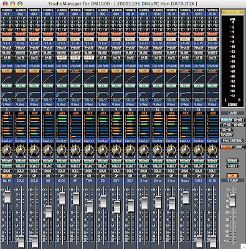Click the stereo master AUTO button

click(x=232, y=161)
